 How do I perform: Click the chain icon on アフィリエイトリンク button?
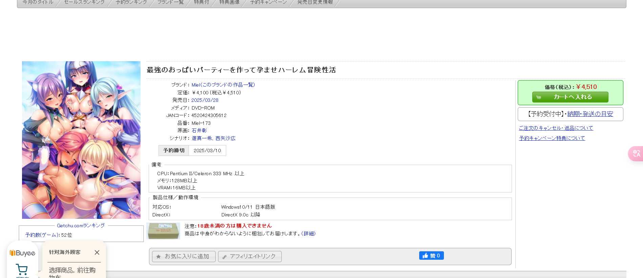tap(224, 257)
